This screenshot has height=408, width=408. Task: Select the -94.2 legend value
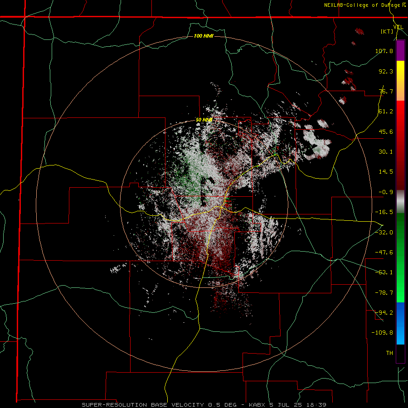tap(384, 313)
